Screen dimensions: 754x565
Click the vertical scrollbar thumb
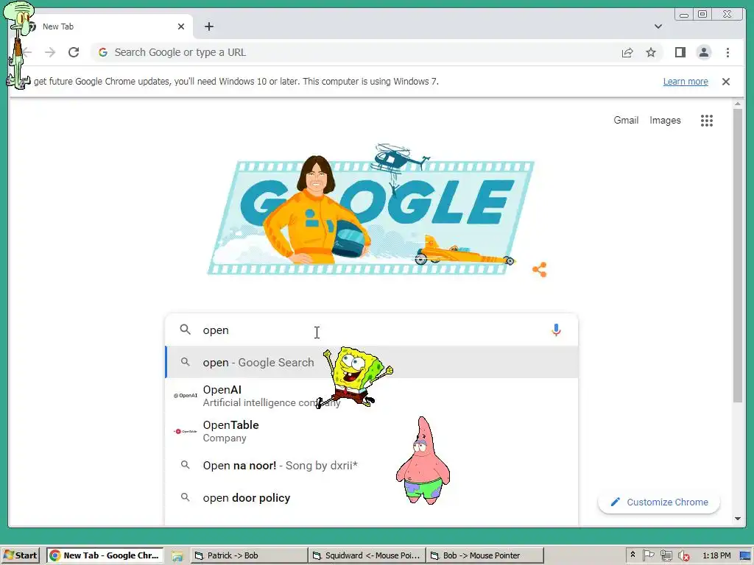click(x=738, y=255)
